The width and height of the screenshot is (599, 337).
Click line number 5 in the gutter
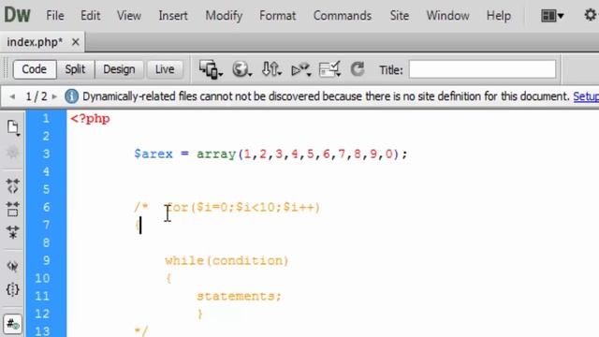[x=46, y=189]
